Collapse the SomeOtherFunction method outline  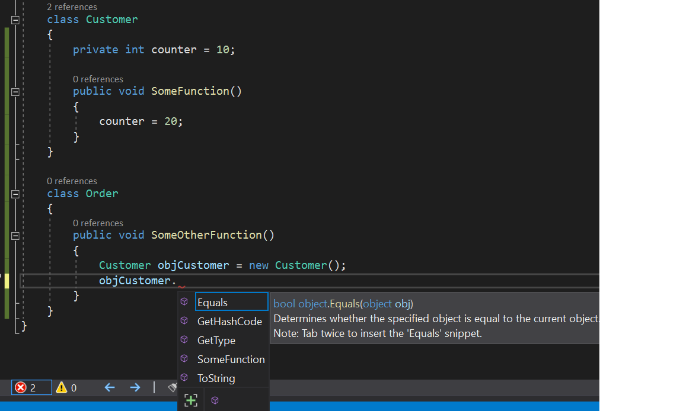point(15,235)
